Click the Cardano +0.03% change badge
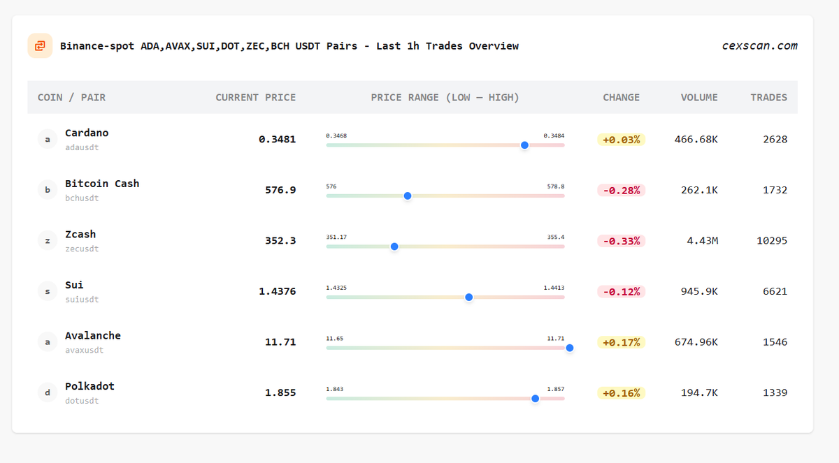The width and height of the screenshot is (839, 463). click(x=621, y=140)
